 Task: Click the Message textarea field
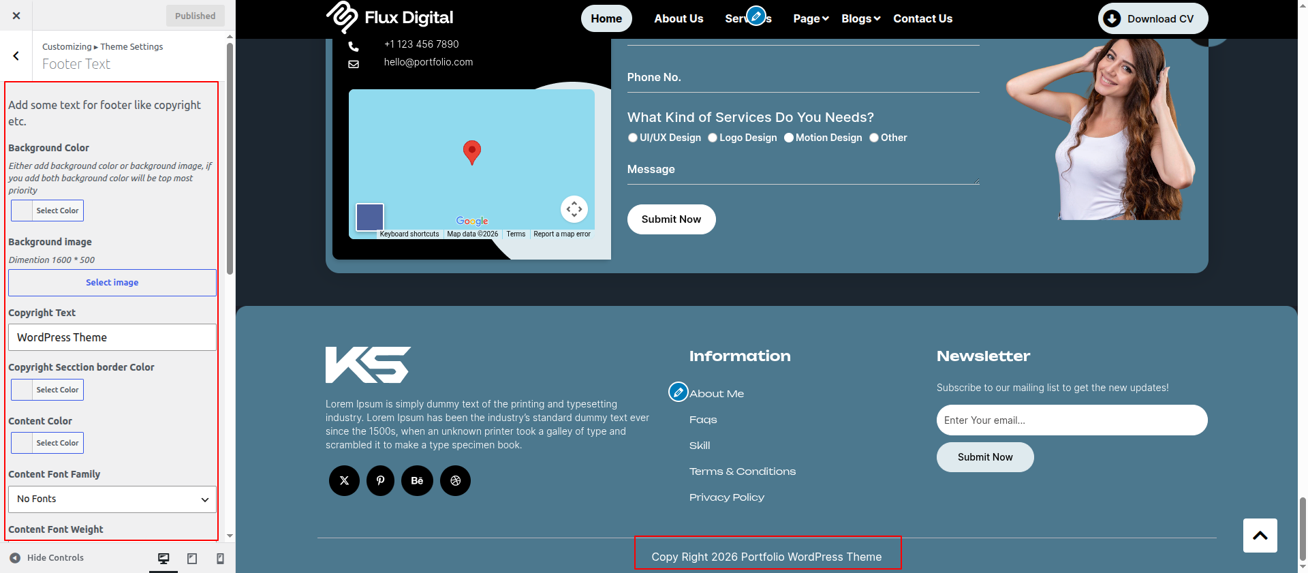click(803, 170)
